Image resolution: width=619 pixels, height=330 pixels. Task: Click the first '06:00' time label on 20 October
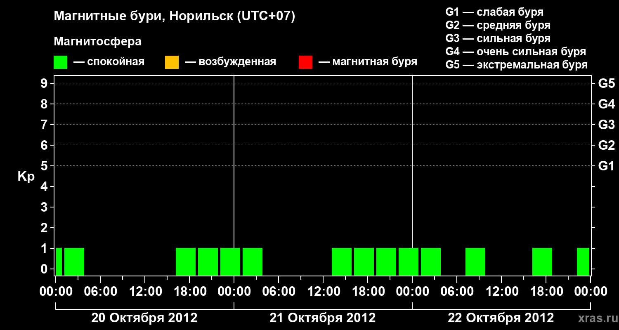point(100,292)
